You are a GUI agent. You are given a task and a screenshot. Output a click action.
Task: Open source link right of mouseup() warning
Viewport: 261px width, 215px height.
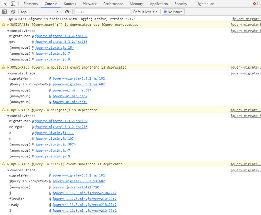coord(246,67)
